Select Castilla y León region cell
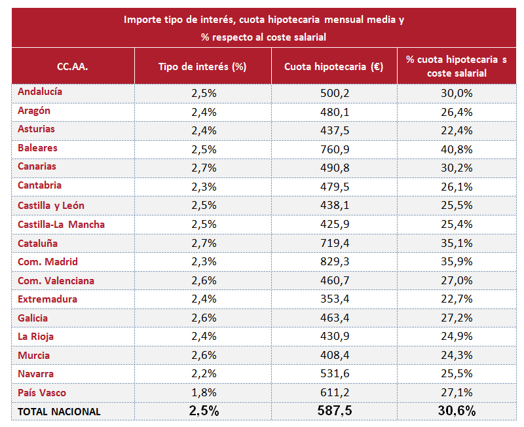Viewport: 524px width, 427px height. click(x=51, y=206)
